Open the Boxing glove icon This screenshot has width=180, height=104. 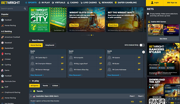point(2,54)
